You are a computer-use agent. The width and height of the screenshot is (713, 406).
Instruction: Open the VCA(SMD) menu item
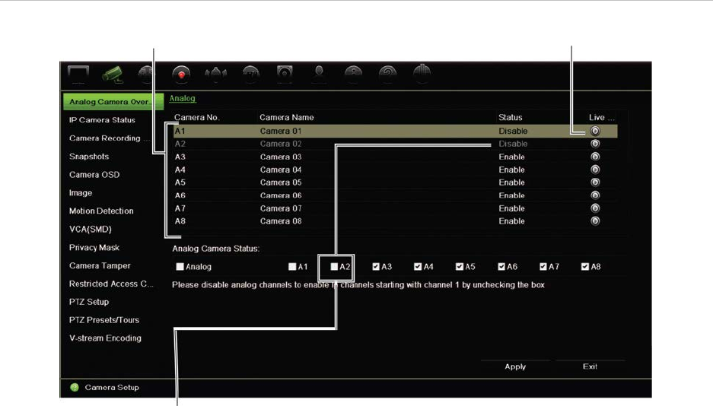coord(91,229)
